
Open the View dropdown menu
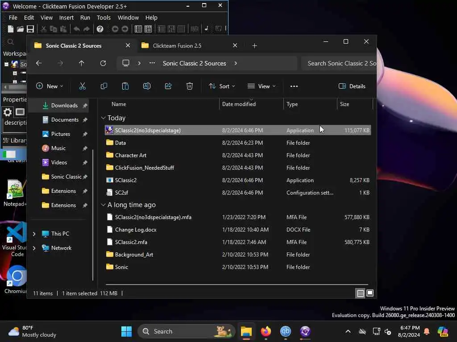[262, 86]
